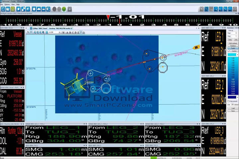Screen dimensions: 239x159
Task: Toggle map view preset B
Action: pos(70,32)
